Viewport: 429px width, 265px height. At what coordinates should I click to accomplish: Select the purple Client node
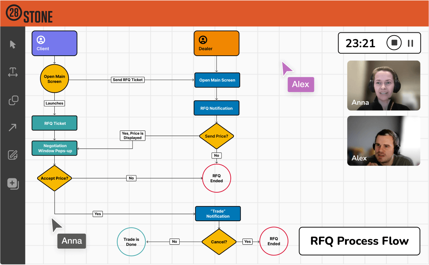pos(54,43)
